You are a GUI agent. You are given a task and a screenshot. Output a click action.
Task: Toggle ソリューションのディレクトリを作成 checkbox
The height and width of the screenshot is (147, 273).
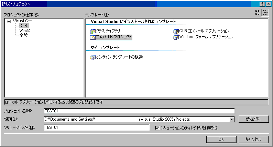tap(157, 128)
